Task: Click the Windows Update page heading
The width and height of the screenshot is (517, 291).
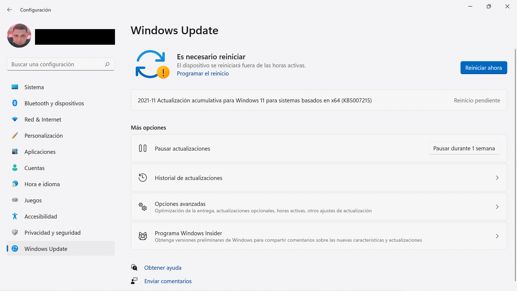Action: (x=174, y=30)
